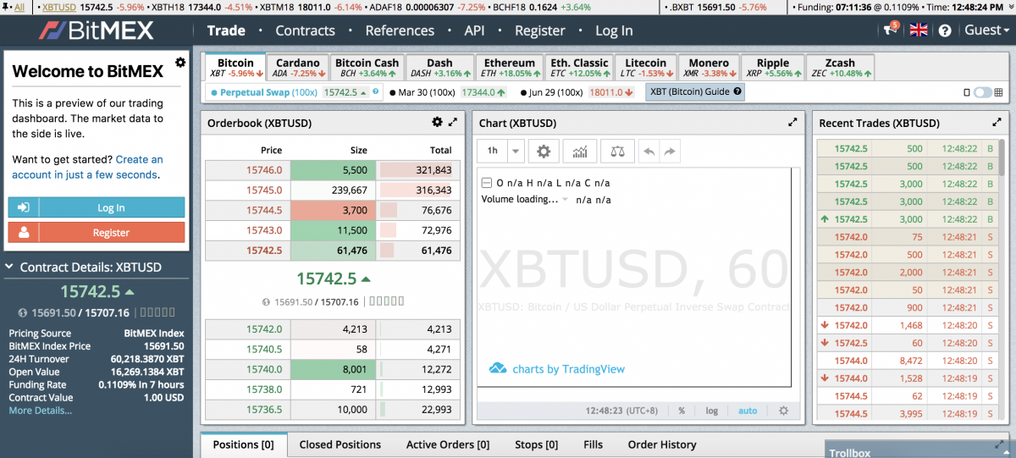This screenshot has width=1016, height=458.
Task: Select the Eth. Classic ETC tab
Action: click(579, 68)
